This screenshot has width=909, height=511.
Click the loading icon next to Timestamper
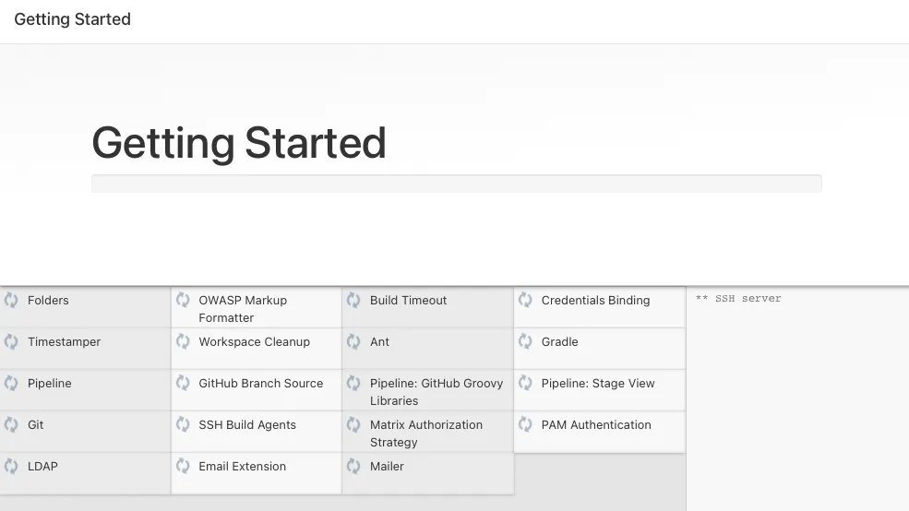click(x=11, y=342)
